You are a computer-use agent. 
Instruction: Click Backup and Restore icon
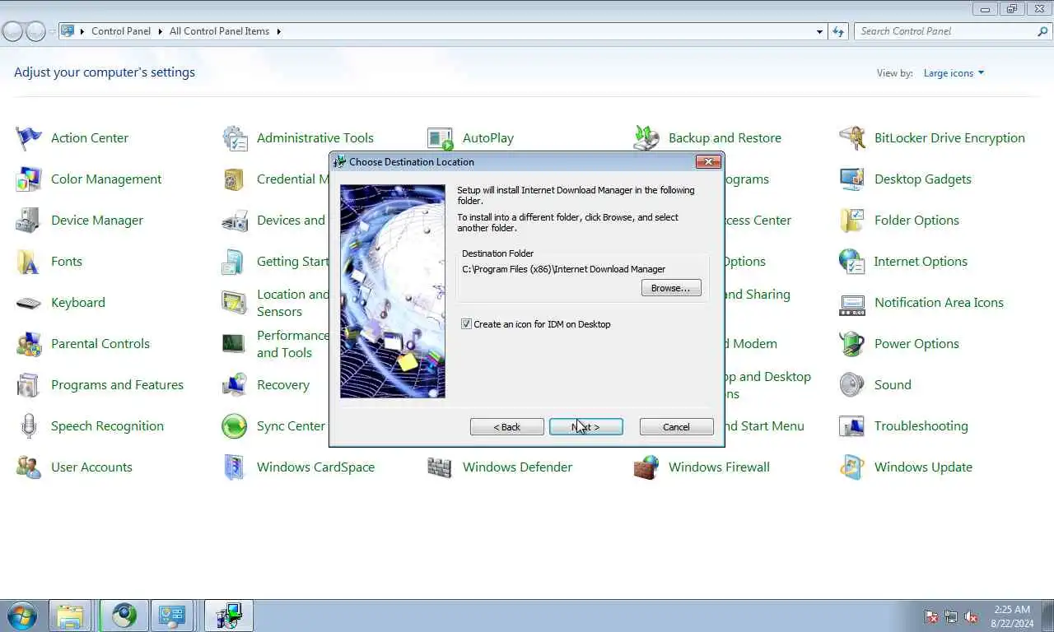646,138
